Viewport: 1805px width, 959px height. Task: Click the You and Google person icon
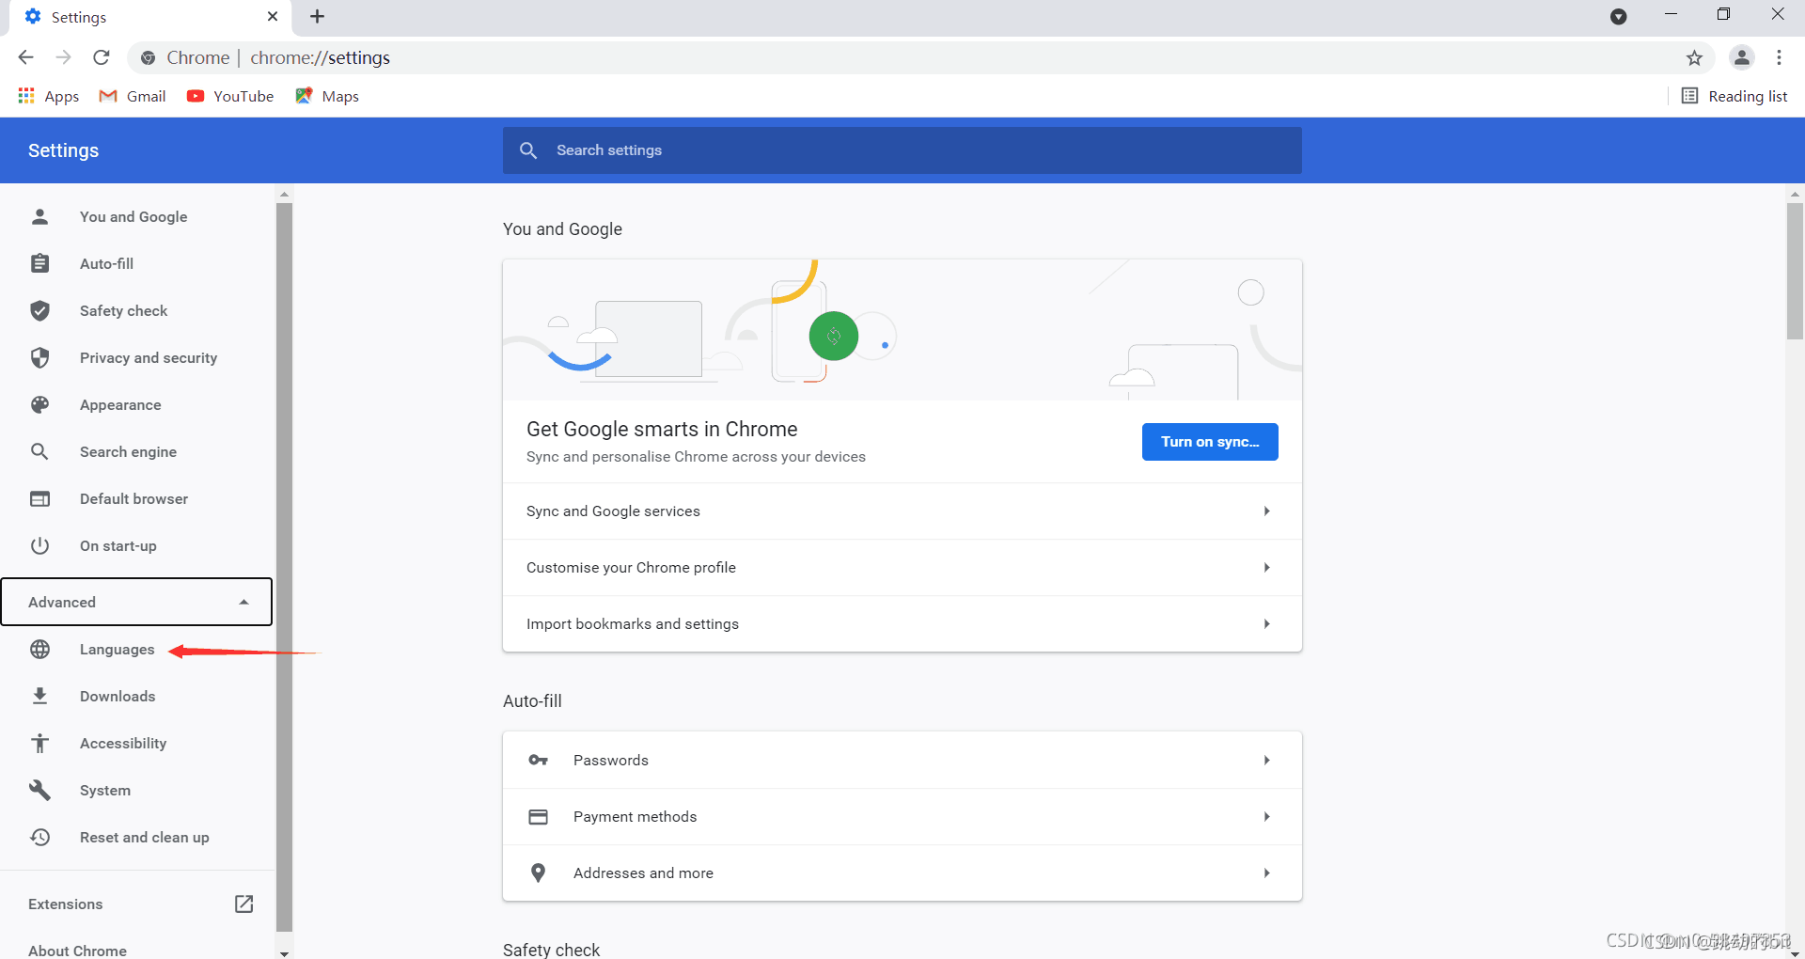pyautogui.click(x=39, y=216)
